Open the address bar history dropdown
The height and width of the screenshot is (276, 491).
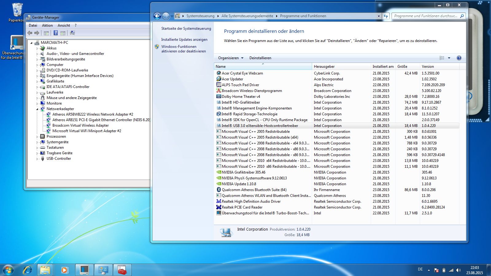(379, 16)
